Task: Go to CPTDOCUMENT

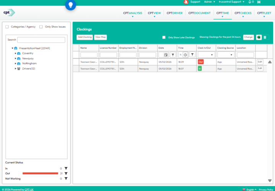Action: [199, 13]
